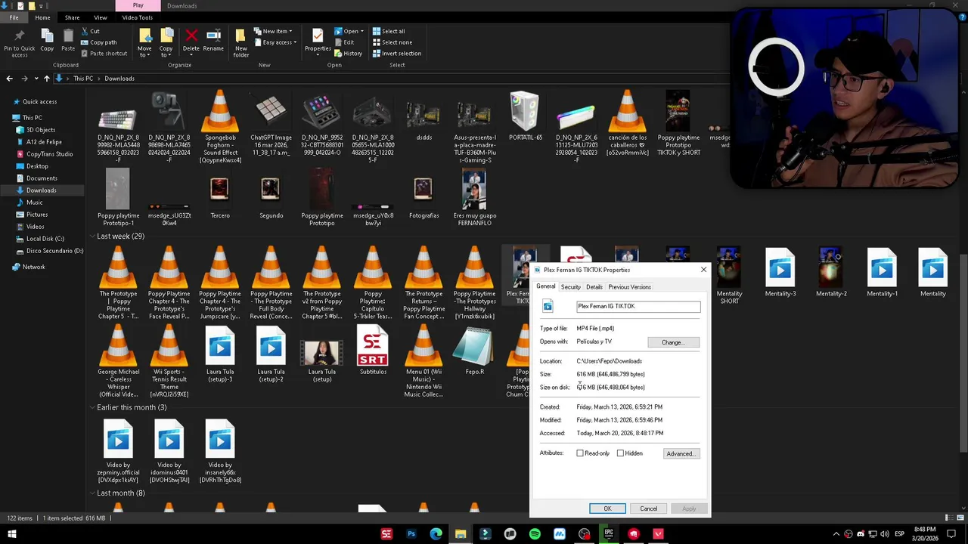
Task: Open Epic Games launcher from taskbar
Action: (x=609, y=534)
